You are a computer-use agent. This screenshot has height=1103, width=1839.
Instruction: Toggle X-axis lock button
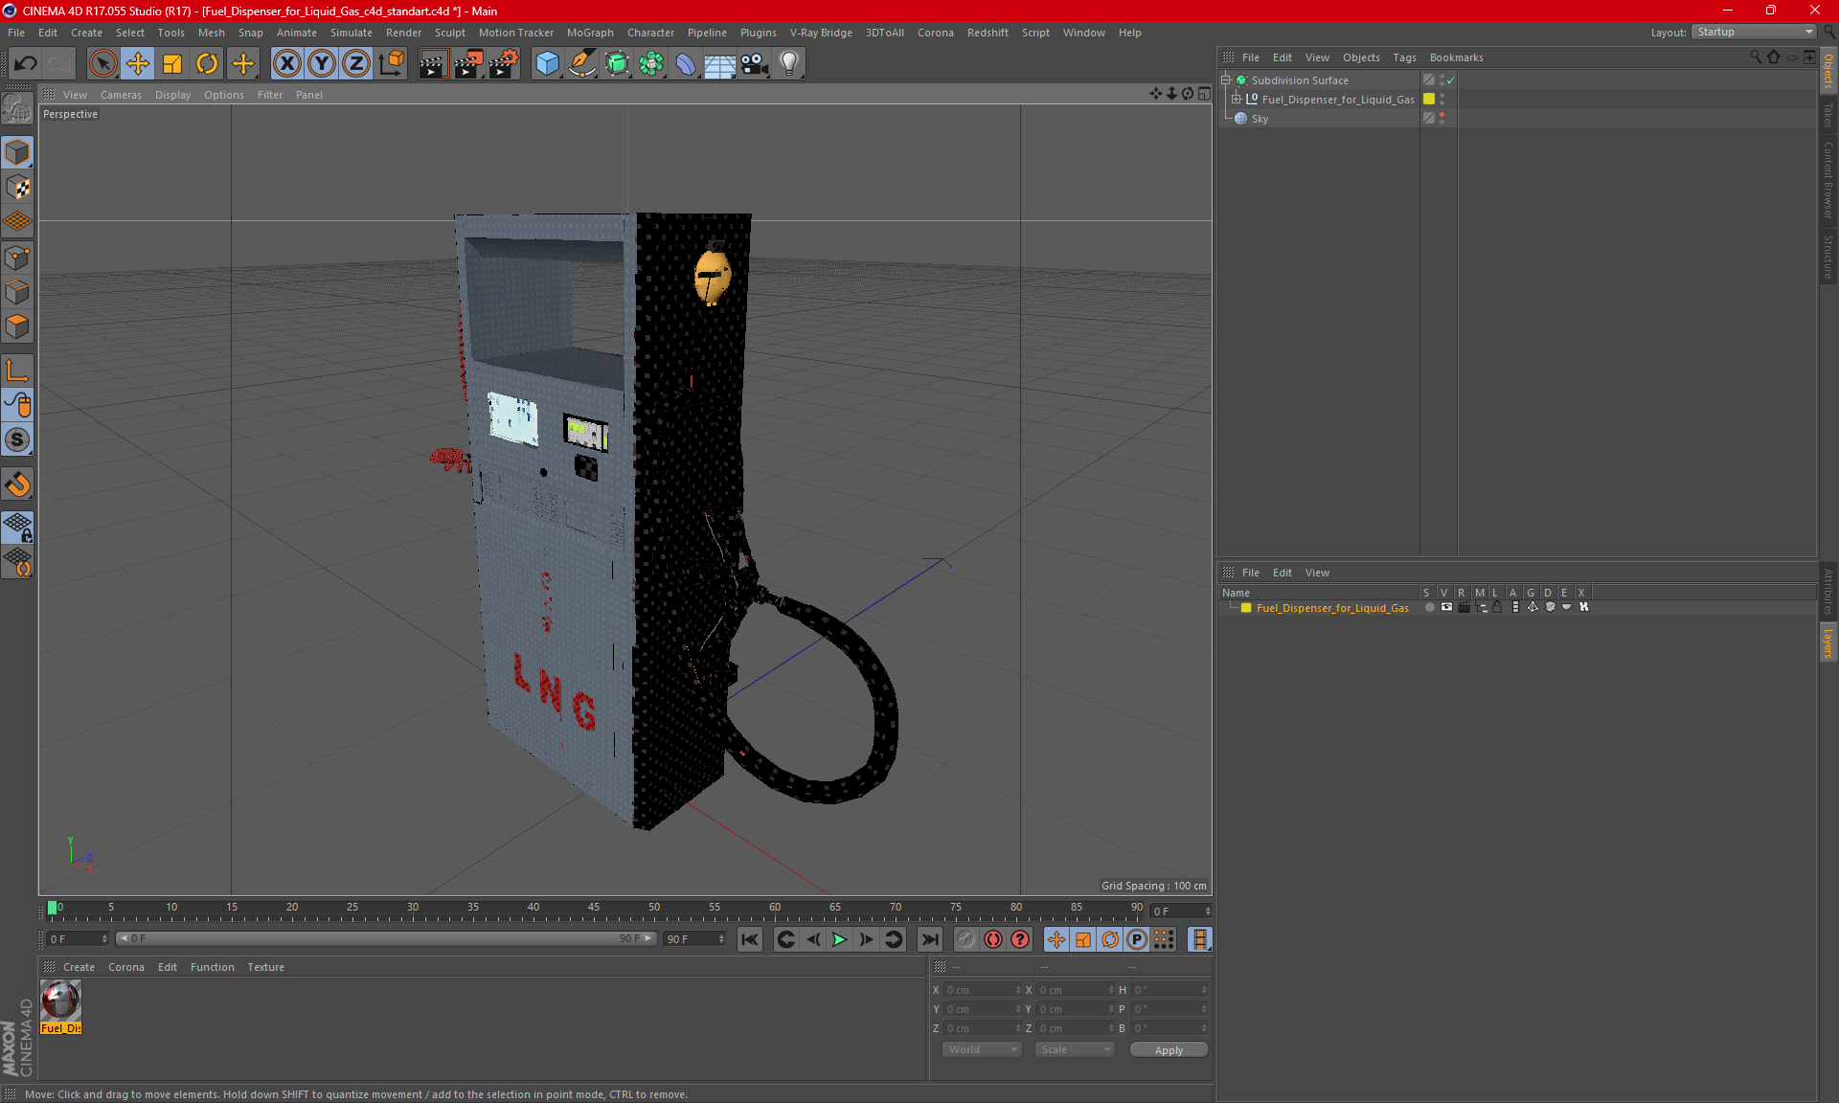click(286, 64)
